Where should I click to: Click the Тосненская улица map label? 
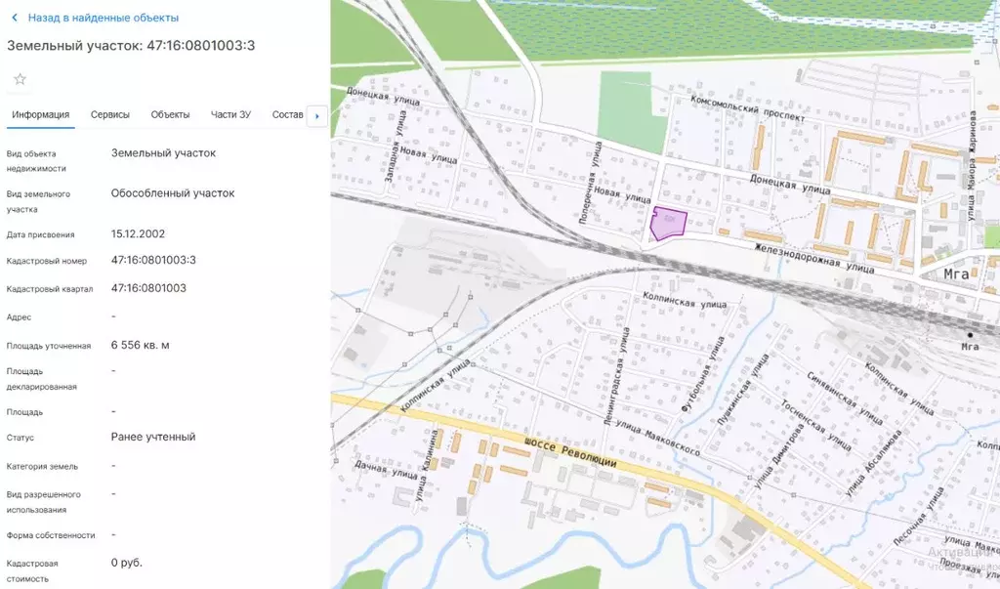(815, 426)
